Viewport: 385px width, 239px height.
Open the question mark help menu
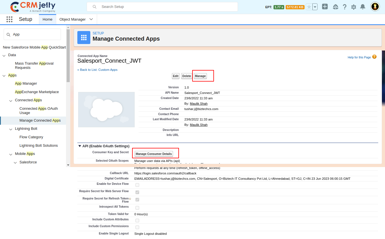coord(344,7)
